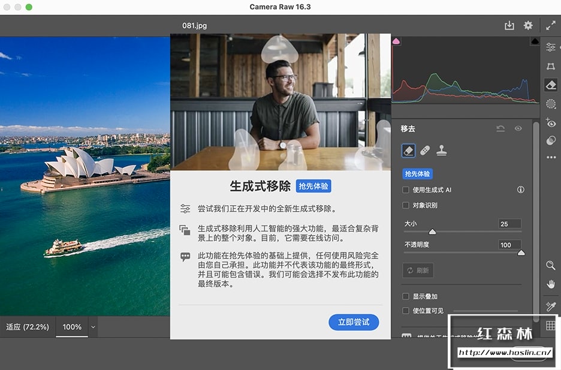The width and height of the screenshot is (561, 370).
Task: Click the 不透明度 value field
Action: coord(509,245)
